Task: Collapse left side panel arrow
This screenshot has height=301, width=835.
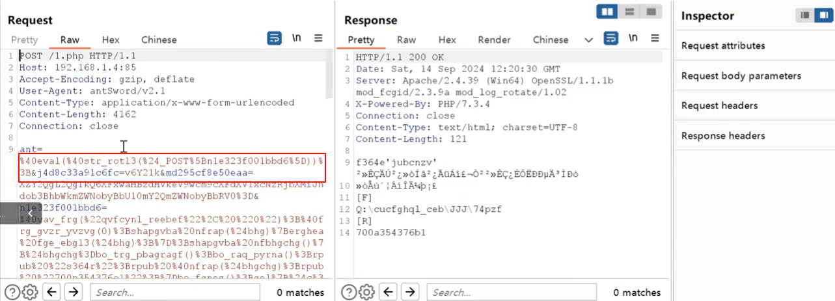Action: pyautogui.click(x=31, y=213)
